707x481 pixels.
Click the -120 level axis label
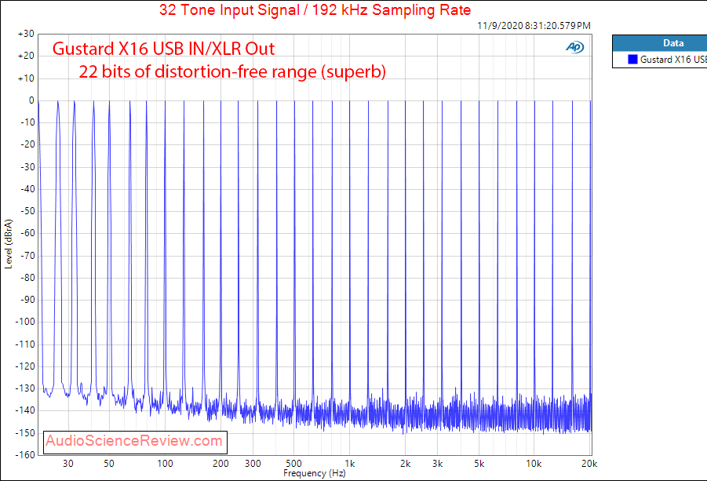coord(25,366)
